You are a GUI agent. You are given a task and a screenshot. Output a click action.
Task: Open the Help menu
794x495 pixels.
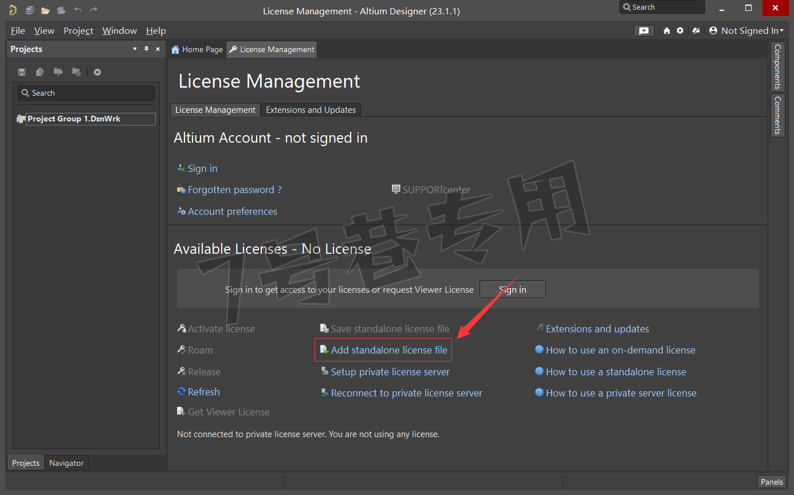[x=156, y=31]
